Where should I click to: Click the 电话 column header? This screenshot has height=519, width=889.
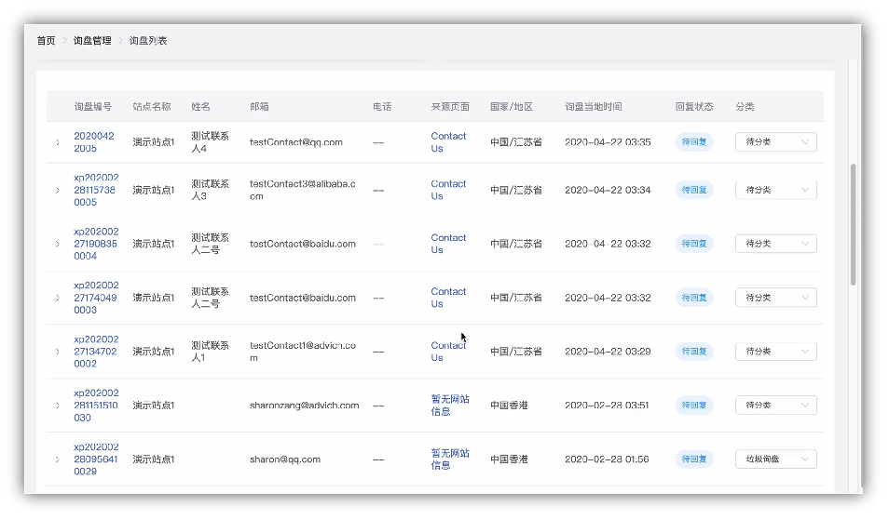point(382,106)
